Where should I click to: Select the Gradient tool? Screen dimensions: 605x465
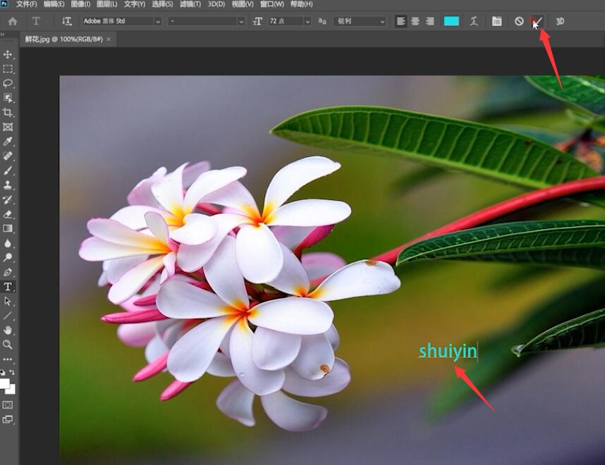(x=8, y=228)
